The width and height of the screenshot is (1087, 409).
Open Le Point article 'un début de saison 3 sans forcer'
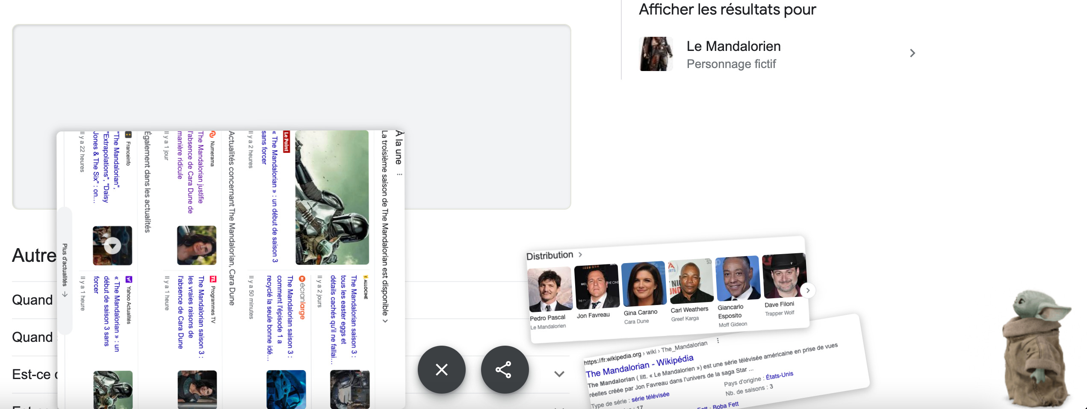(x=269, y=196)
